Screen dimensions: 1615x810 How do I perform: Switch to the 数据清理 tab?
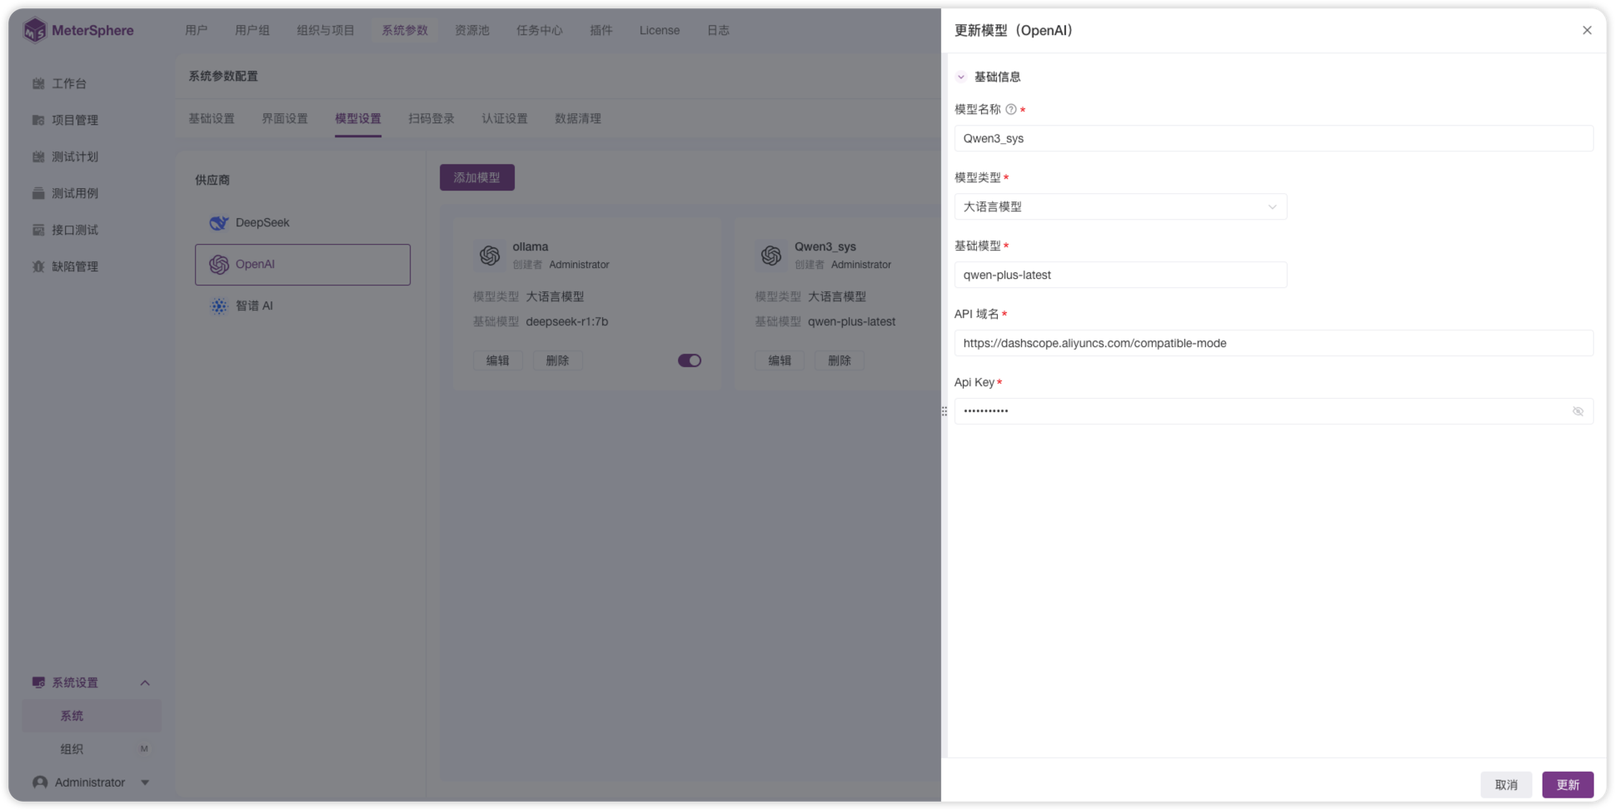[x=578, y=118]
